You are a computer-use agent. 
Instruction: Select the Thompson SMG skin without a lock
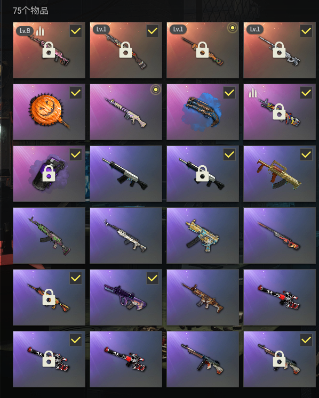(203, 359)
